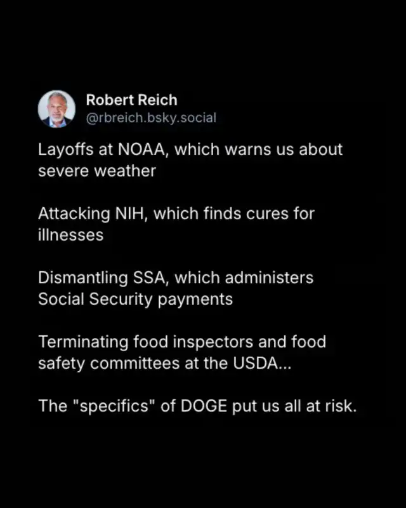Screen dimensions: 406x508
Task: Click the word "Dismantling" in the third paragraph
Action: (83, 278)
